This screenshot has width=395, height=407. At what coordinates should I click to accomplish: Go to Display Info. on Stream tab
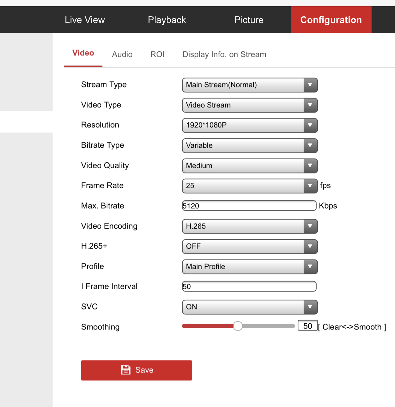tap(224, 54)
